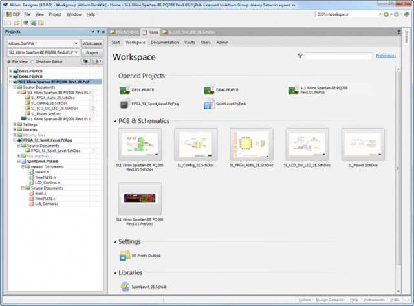This screenshot has height=306, width=414.
Task: Expand the Settings folder in project tree
Action: coord(15,124)
